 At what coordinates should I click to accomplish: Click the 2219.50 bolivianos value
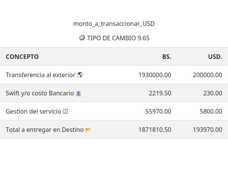[x=160, y=93]
